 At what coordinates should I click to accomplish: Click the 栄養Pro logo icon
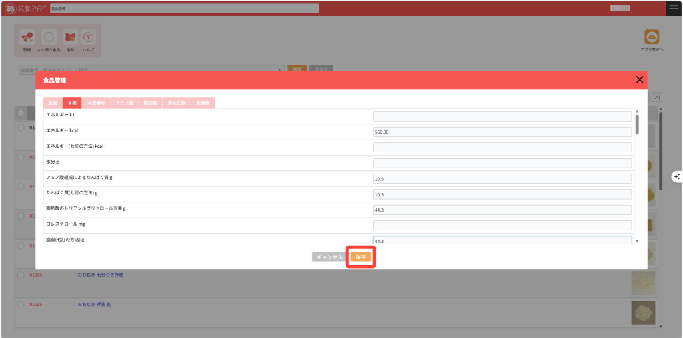10,8
